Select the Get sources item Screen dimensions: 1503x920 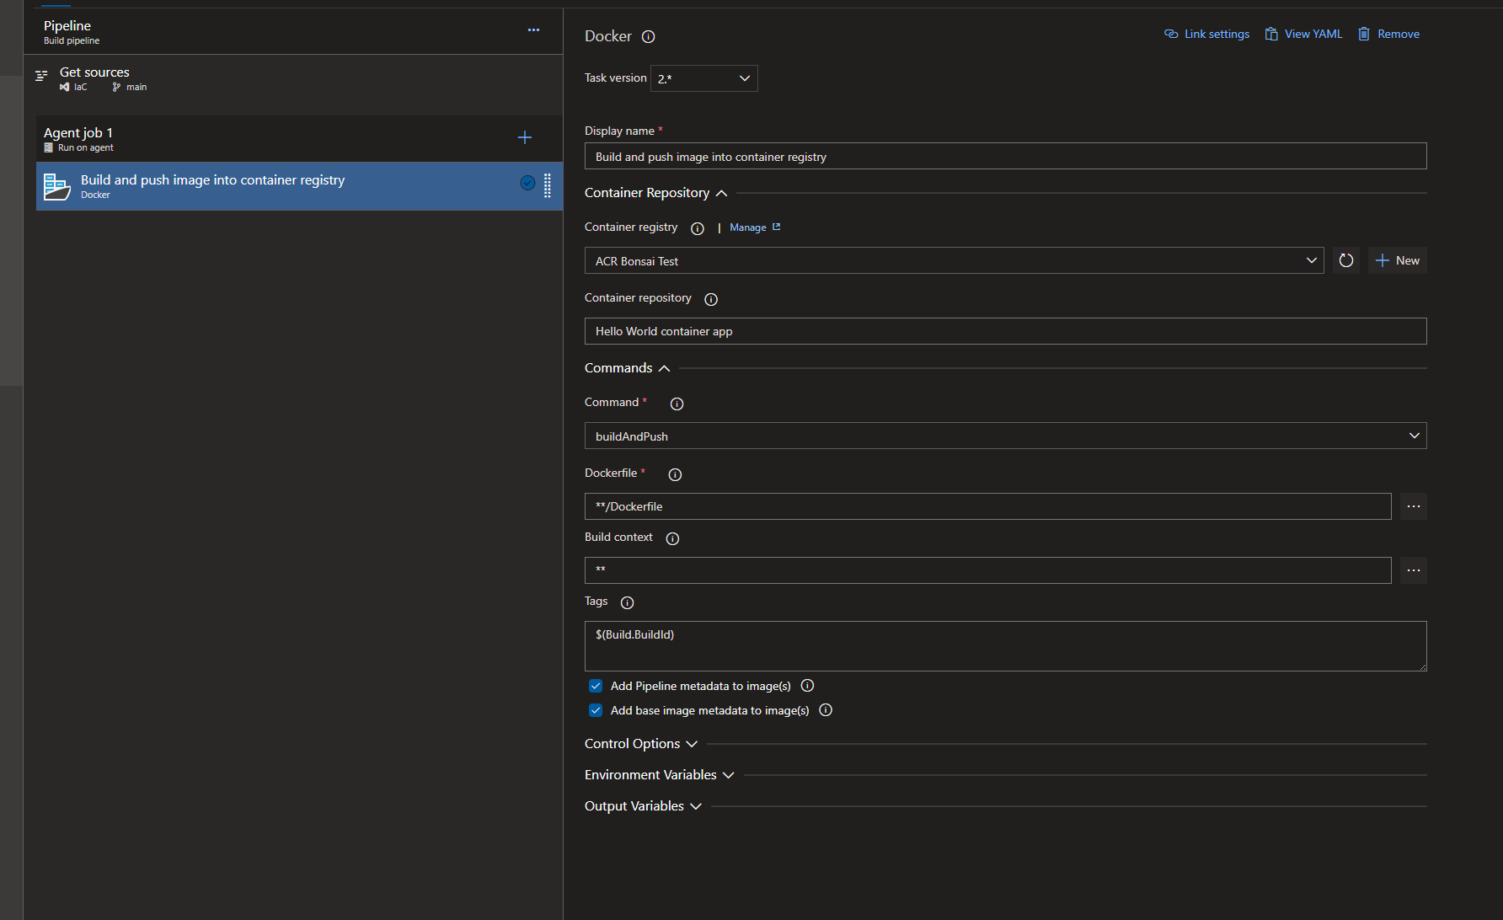[293, 78]
